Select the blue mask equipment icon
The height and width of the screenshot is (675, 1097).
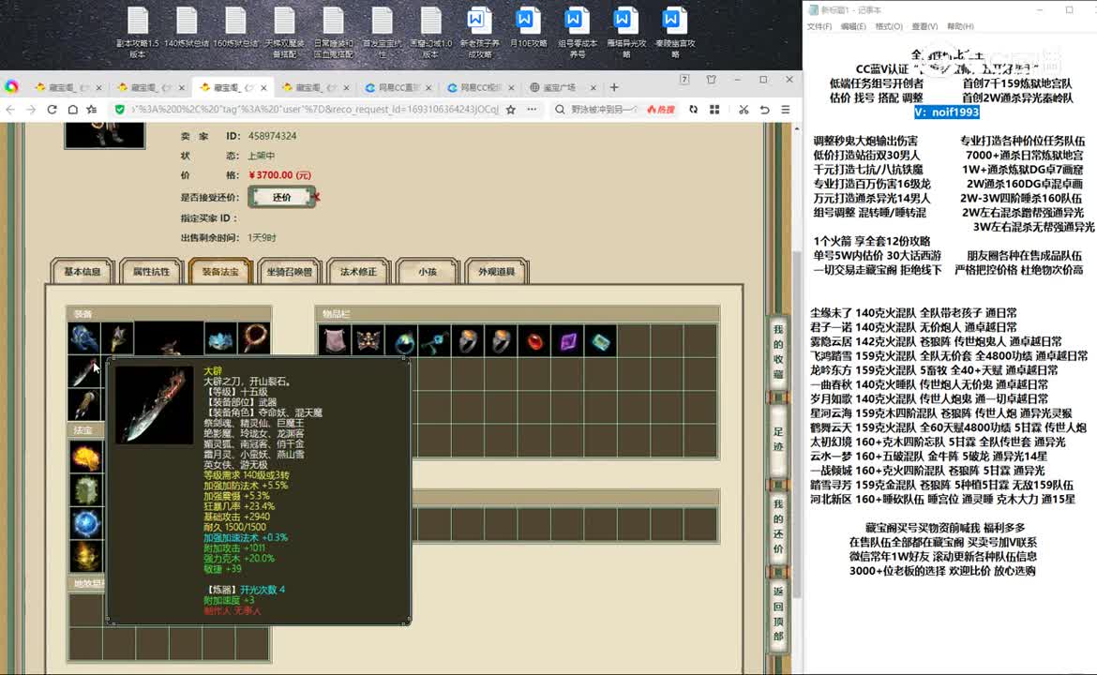pos(220,338)
